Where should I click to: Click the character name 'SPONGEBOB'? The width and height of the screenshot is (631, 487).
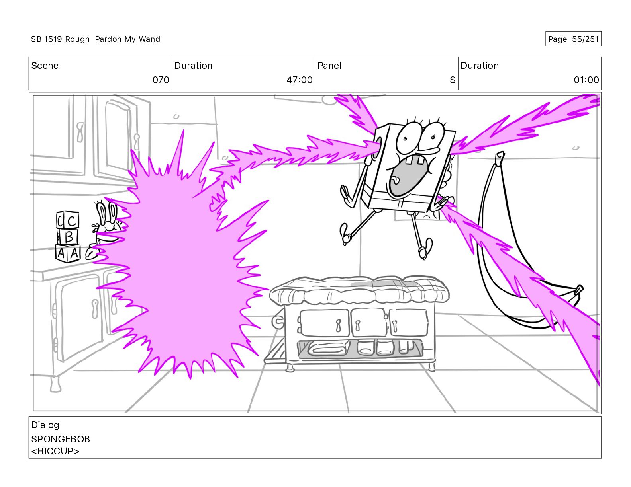pos(61,439)
